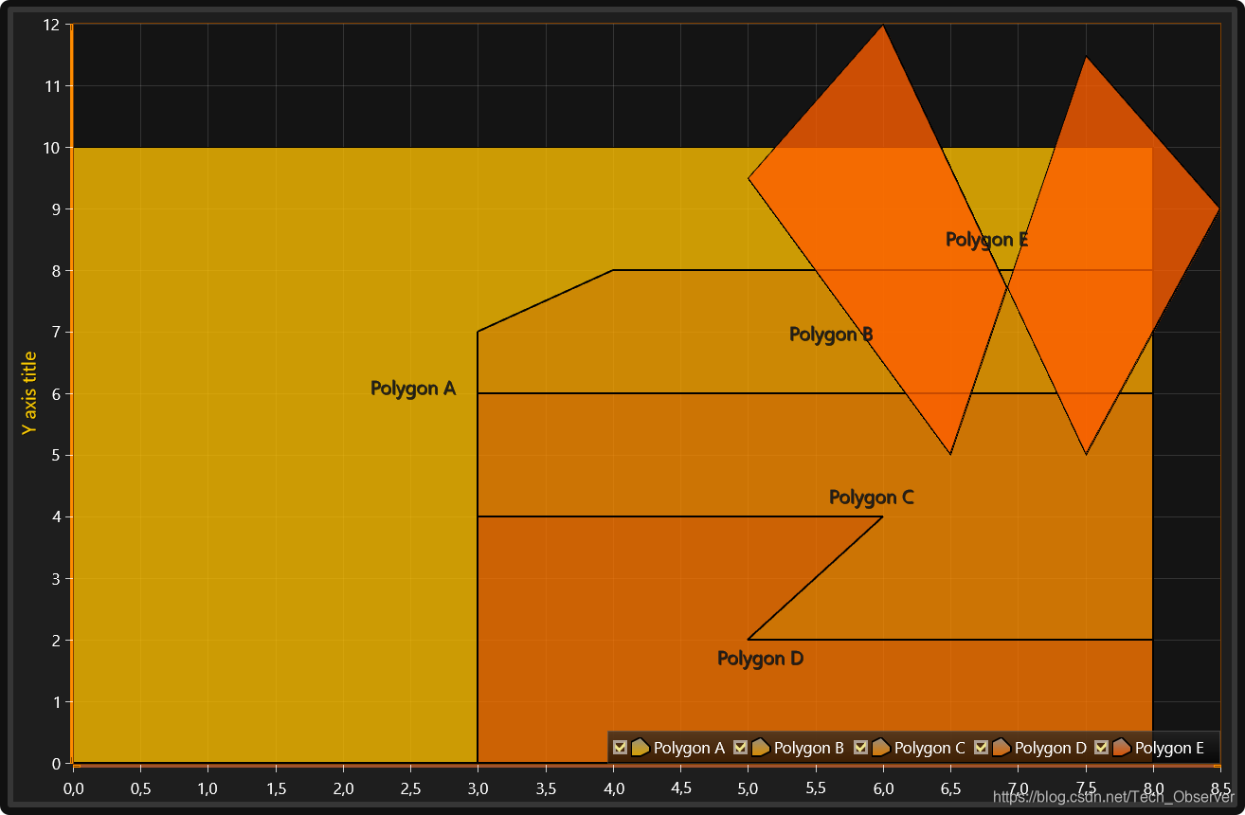
Task: Select the 'Polygon B' legend label
Action: click(809, 748)
